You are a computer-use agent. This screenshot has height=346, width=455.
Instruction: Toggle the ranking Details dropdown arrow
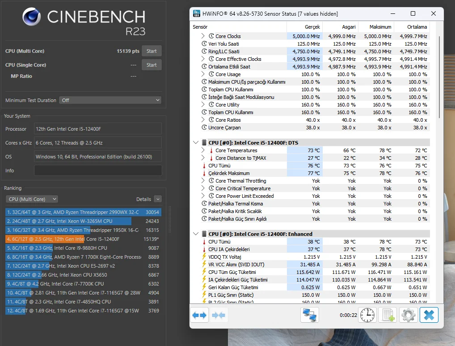(x=158, y=199)
